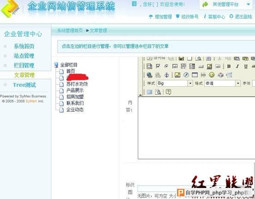255x199 pixels.
Task: Open the 样式 Big style dropdown
Action: [x=175, y=84]
